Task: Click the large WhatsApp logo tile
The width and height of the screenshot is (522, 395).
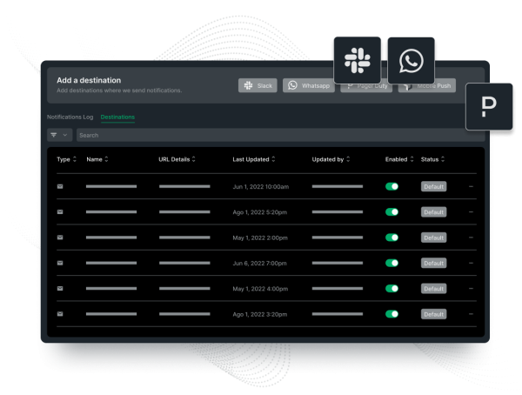Action: tap(411, 60)
